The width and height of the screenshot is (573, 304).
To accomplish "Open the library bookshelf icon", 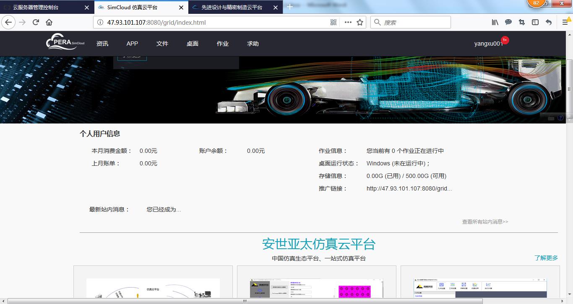I will click(x=495, y=22).
